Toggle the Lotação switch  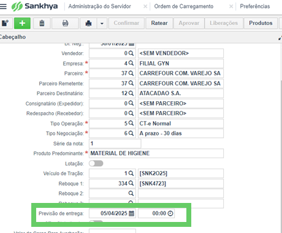(x=96, y=164)
